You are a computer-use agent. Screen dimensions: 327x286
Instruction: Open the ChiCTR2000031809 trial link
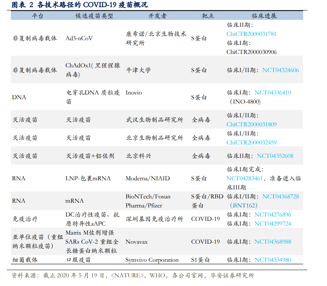click(x=252, y=125)
